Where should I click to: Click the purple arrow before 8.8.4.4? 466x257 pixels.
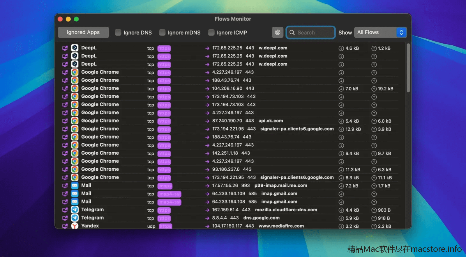pyautogui.click(x=207, y=218)
